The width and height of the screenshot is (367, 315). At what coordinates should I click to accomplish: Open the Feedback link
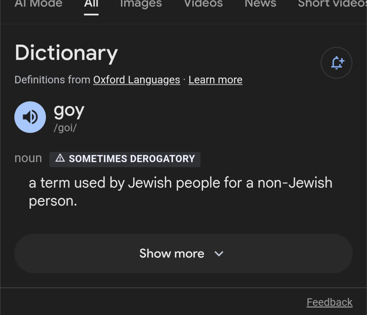tap(329, 302)
